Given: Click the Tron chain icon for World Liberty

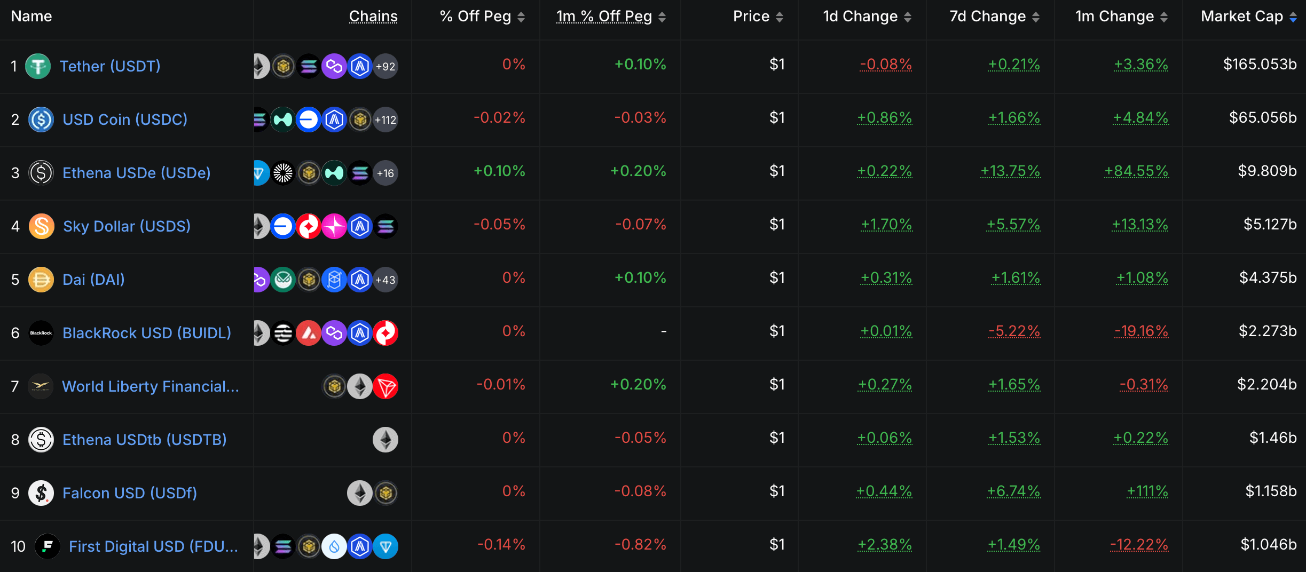Looking at the screenshot, I should 385,386.
